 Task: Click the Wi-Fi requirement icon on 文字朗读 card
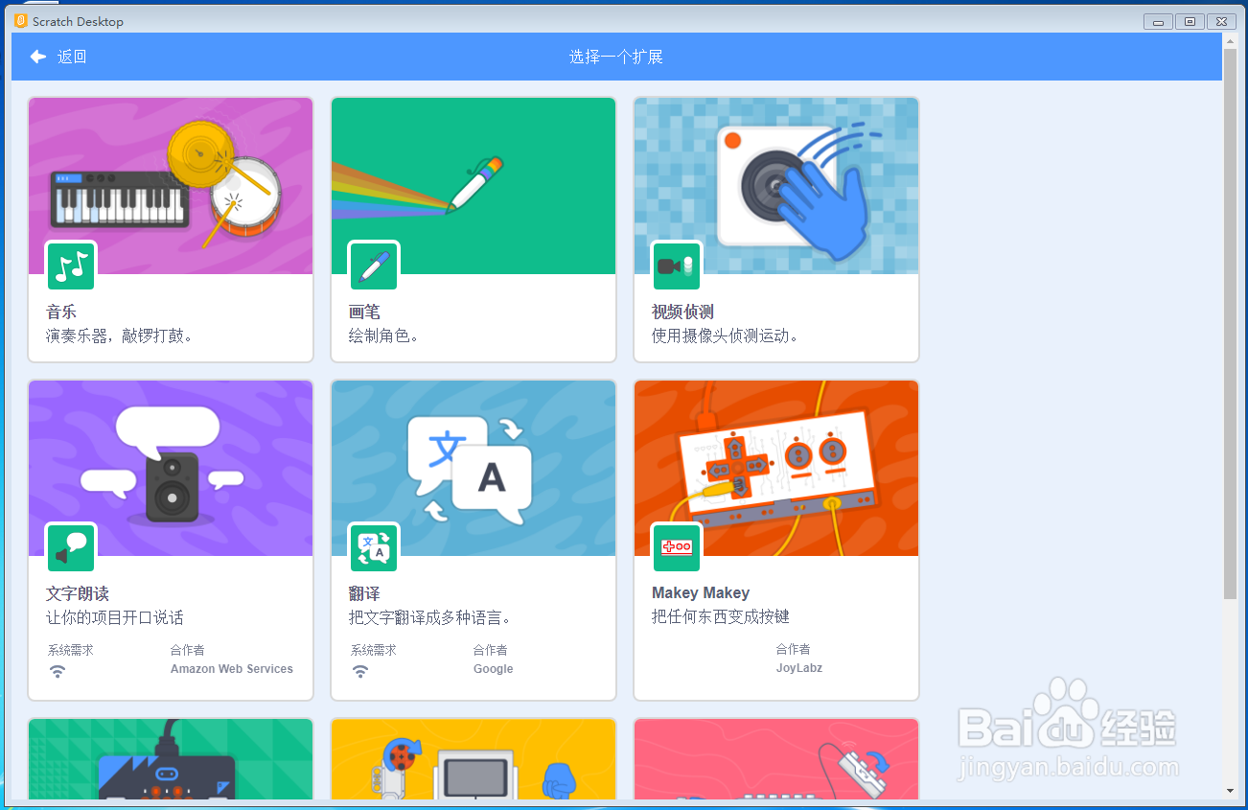click(x=58, y=671)
